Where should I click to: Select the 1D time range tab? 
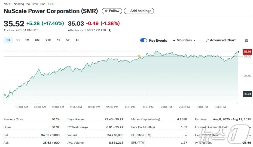[x=8, y=40]
